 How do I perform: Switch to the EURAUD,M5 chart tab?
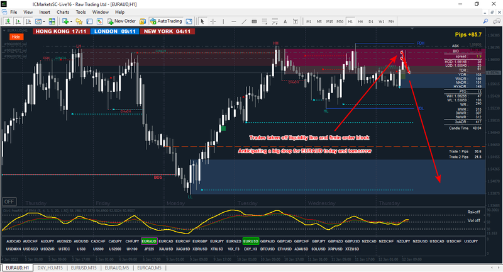click(x=117, y=268)
